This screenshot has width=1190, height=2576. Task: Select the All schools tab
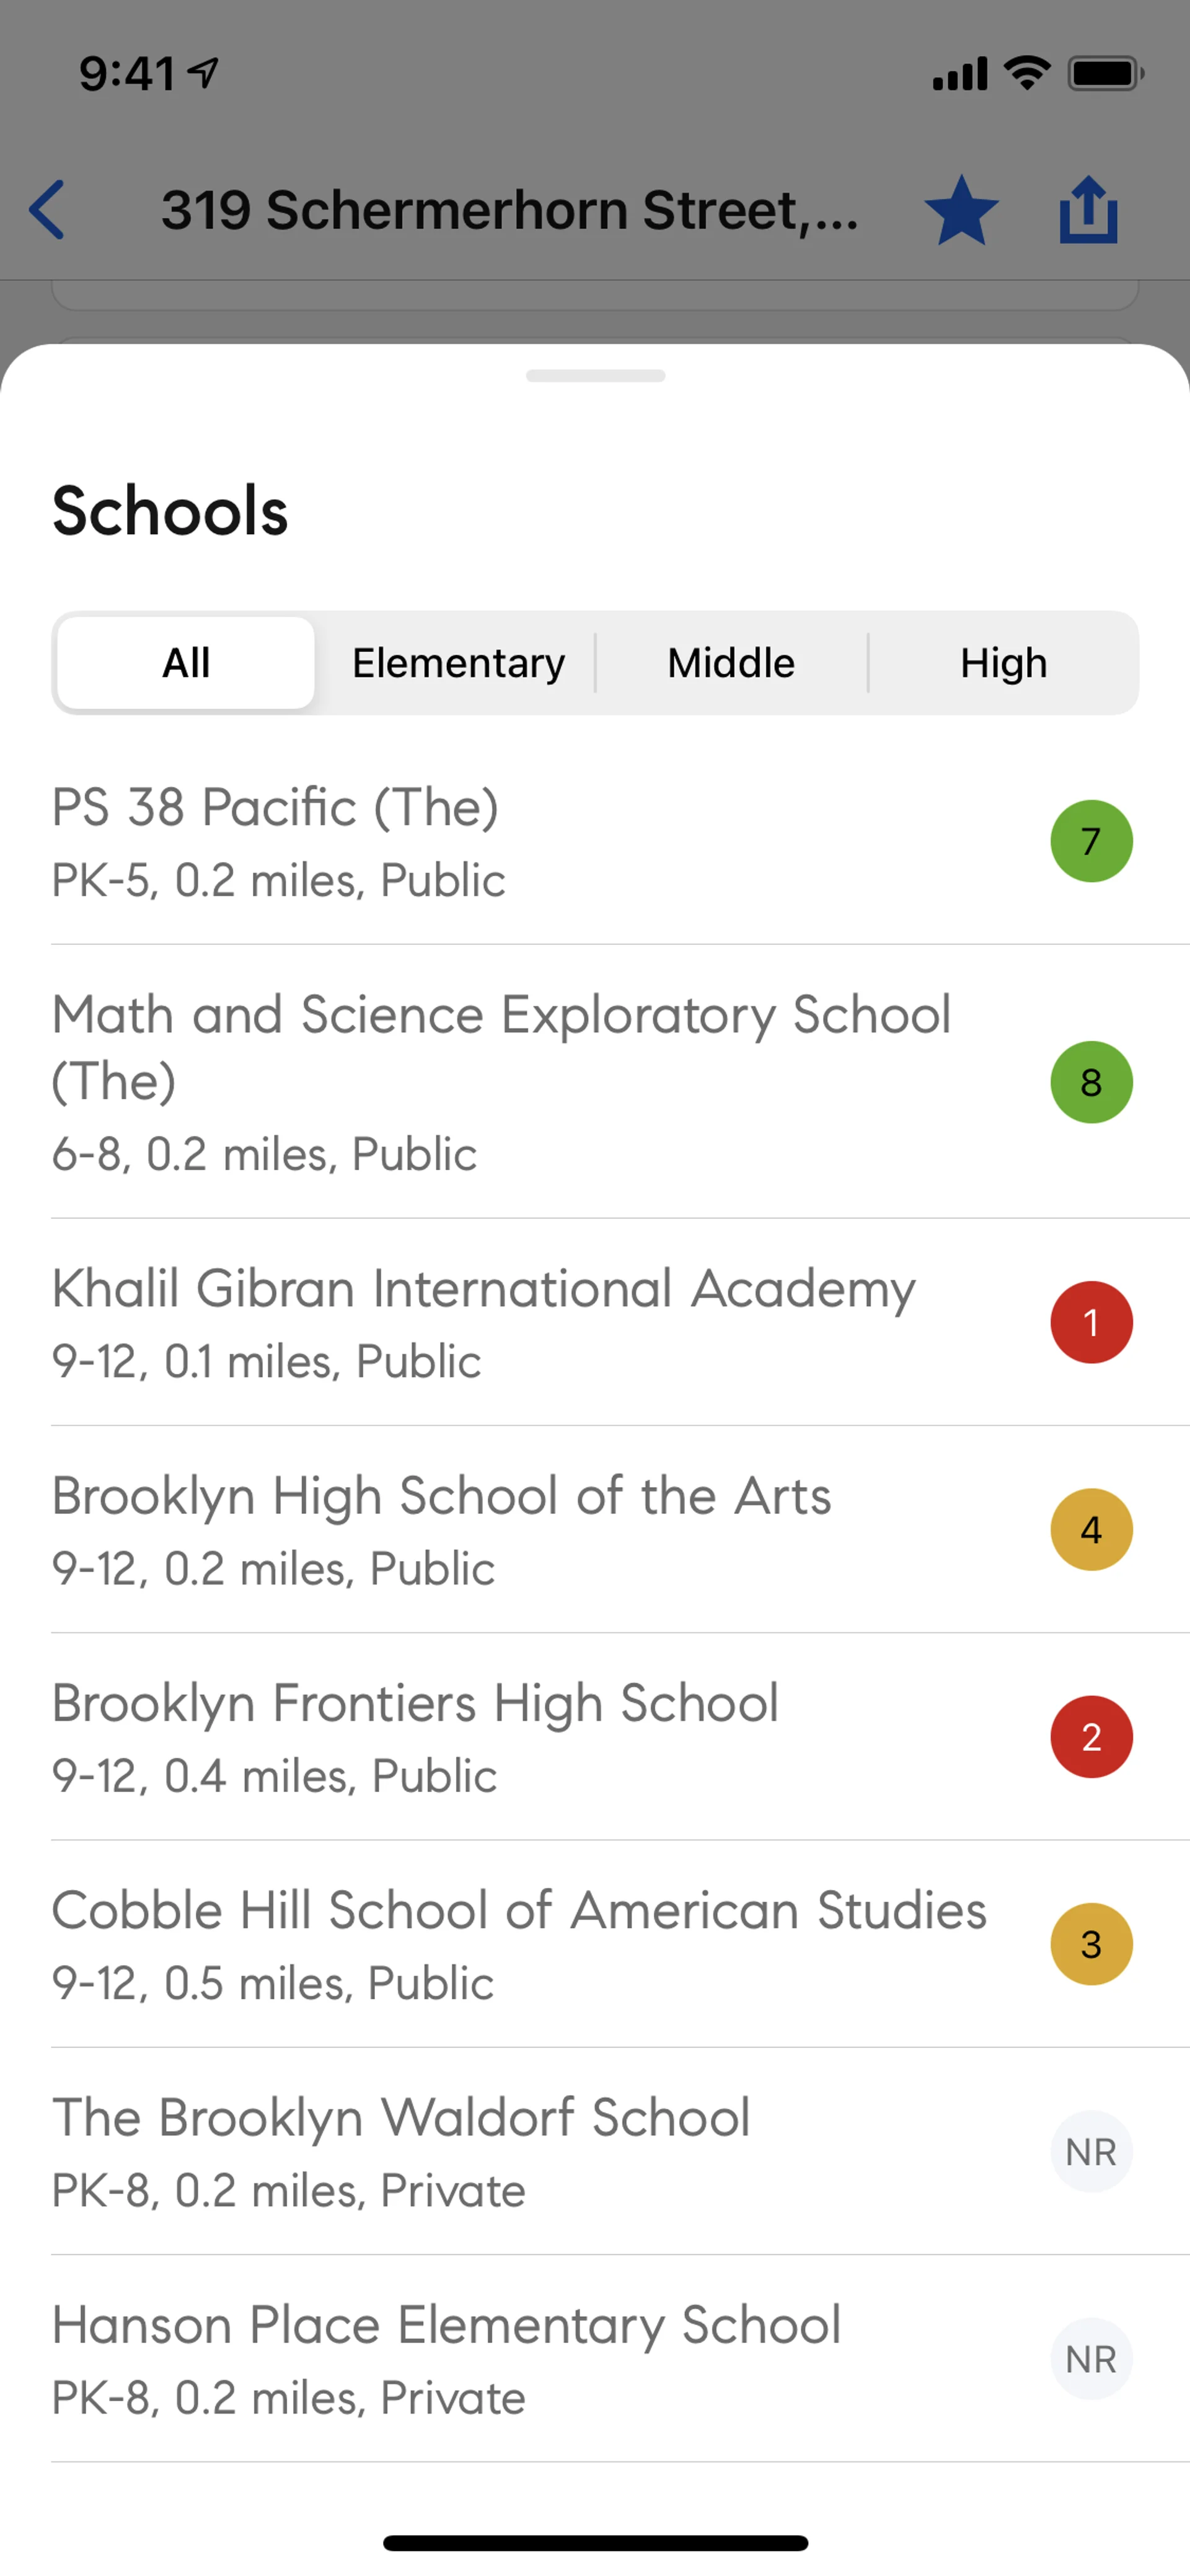click(186, 663)
